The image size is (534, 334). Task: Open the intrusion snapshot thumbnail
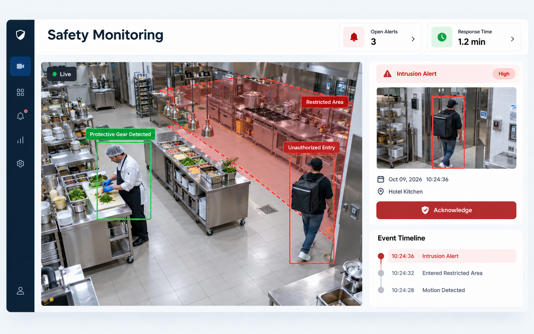(x=446, y=128)
